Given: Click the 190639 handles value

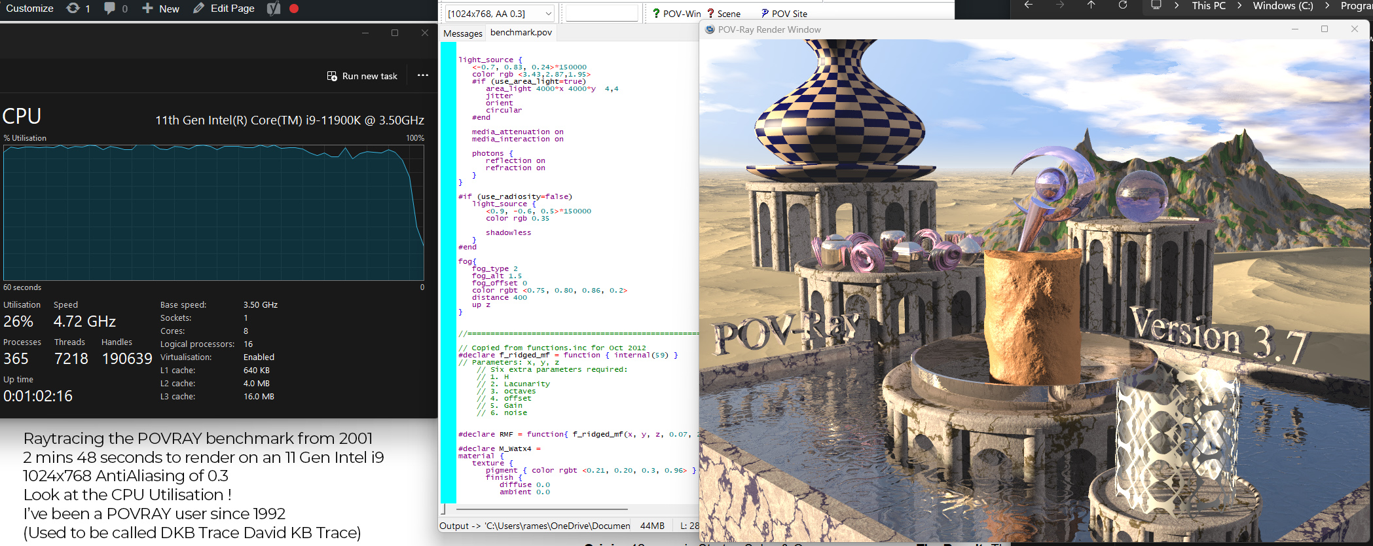Looking at the screenshot, I should click(x=127, y=359).
